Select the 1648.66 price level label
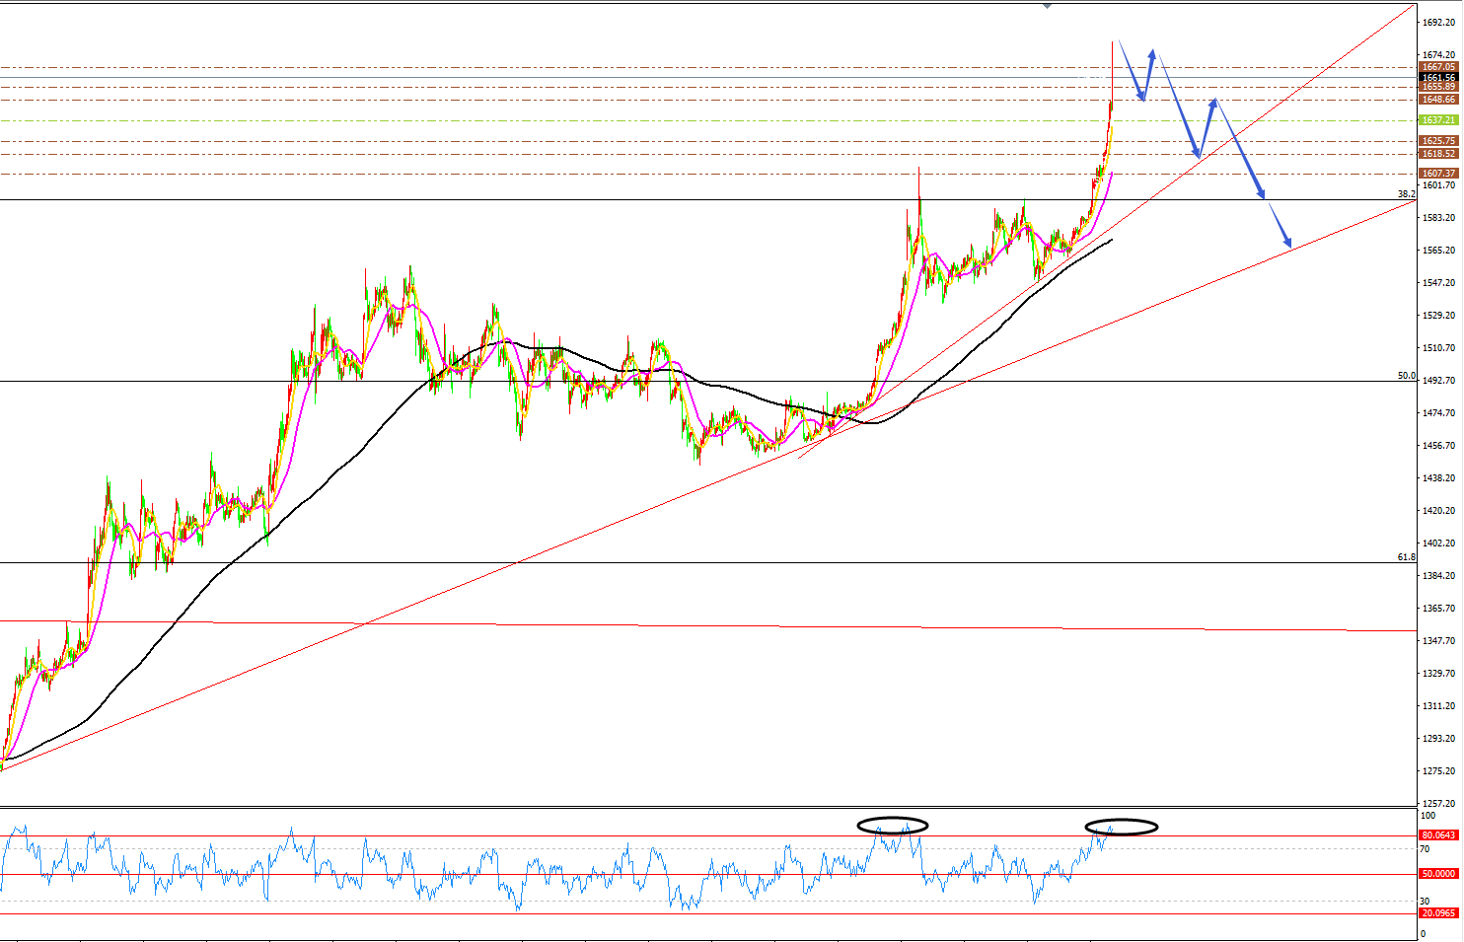The image size is (1464, 942). [1437, 100]
